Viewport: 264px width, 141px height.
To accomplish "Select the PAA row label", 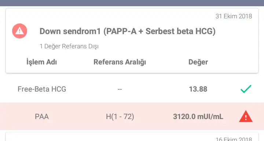I will [x=42, y=116].
